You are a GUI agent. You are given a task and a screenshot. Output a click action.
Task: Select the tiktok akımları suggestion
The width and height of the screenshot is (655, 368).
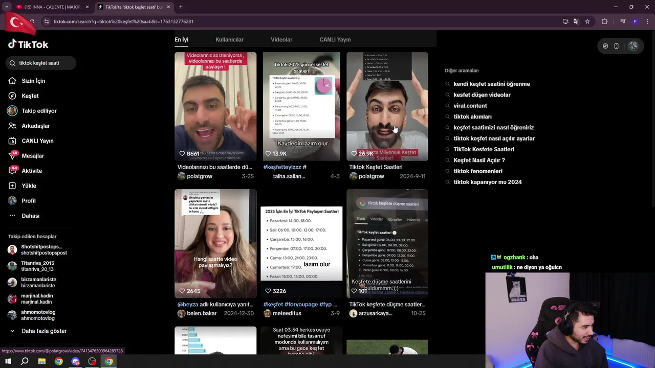click(x=472, y=117)
